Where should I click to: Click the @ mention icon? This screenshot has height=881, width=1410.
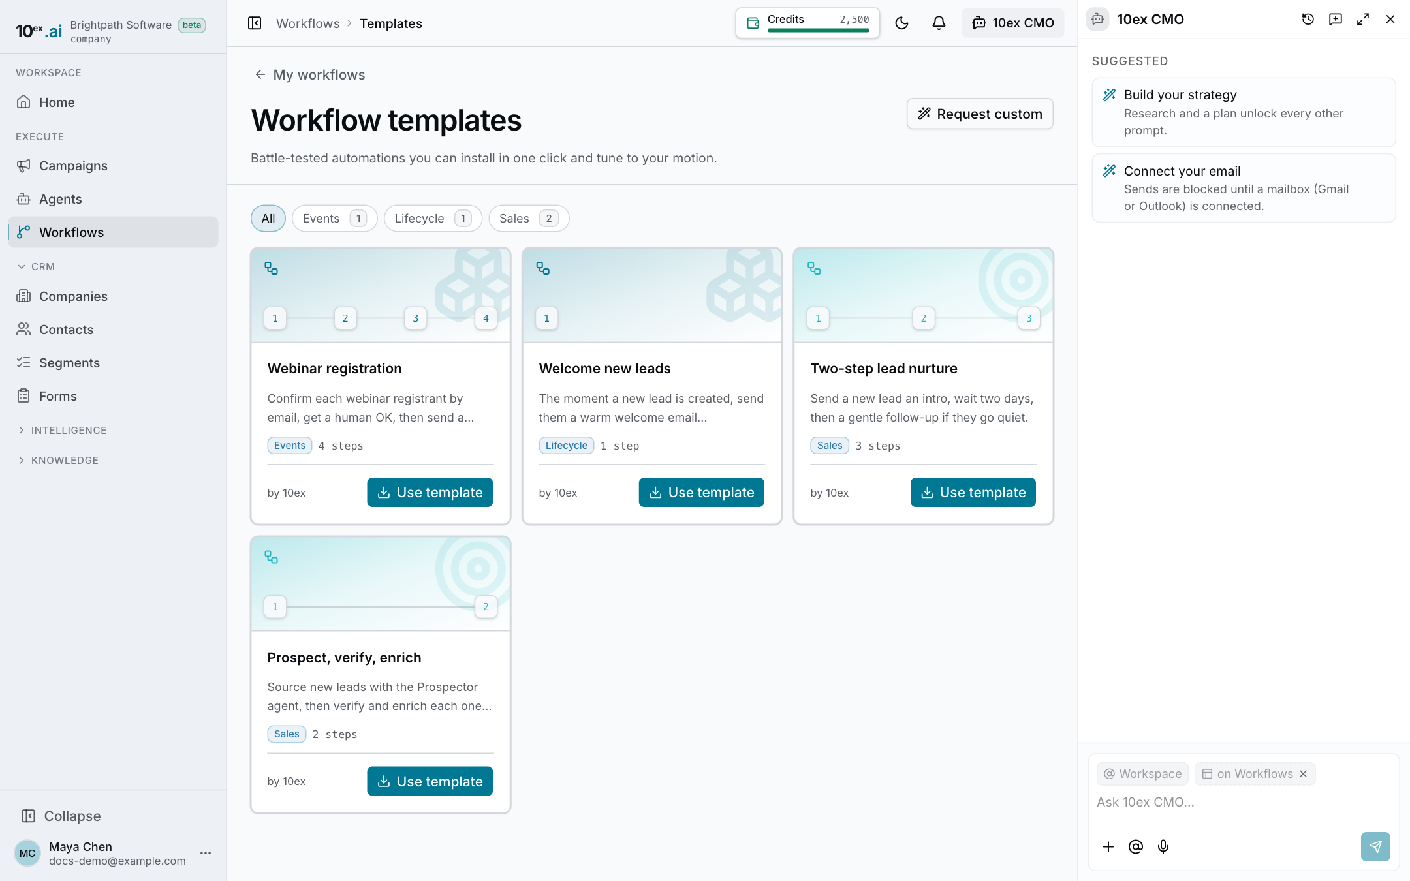pos(1136,846)
